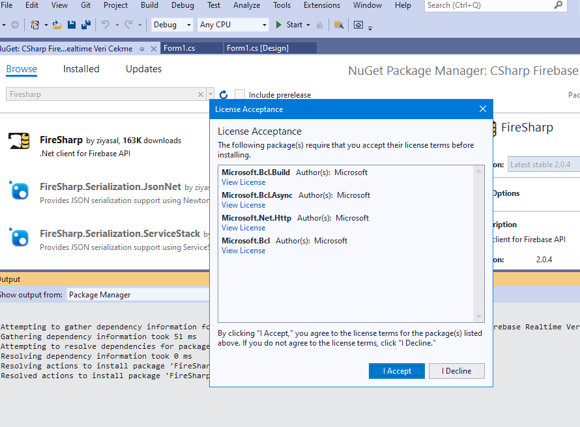Click the Hot Reload flame icon

[x=319, y=25]
